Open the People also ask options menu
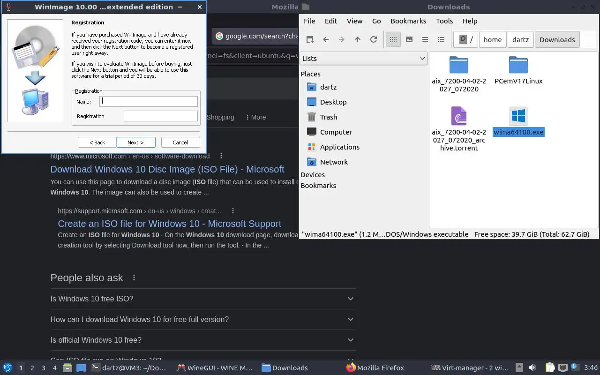600x375 pixels. 134,277
